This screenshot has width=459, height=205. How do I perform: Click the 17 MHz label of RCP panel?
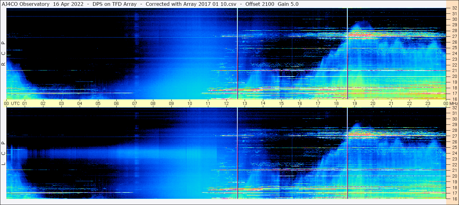454,93
